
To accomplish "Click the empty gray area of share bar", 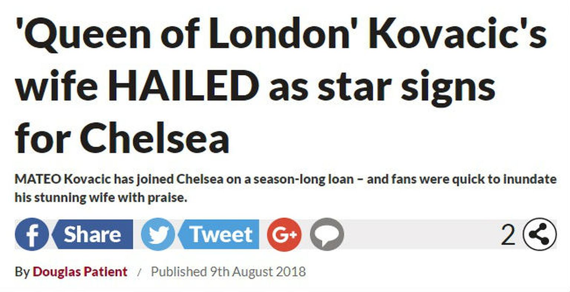I will [x=419, y=235].
